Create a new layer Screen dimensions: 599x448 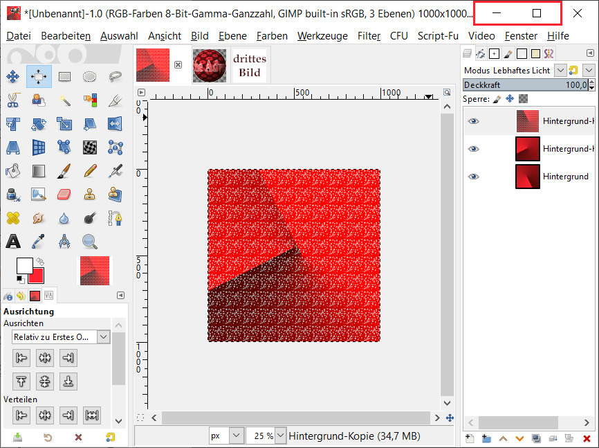pyautogui.click(x=470, y=438)
